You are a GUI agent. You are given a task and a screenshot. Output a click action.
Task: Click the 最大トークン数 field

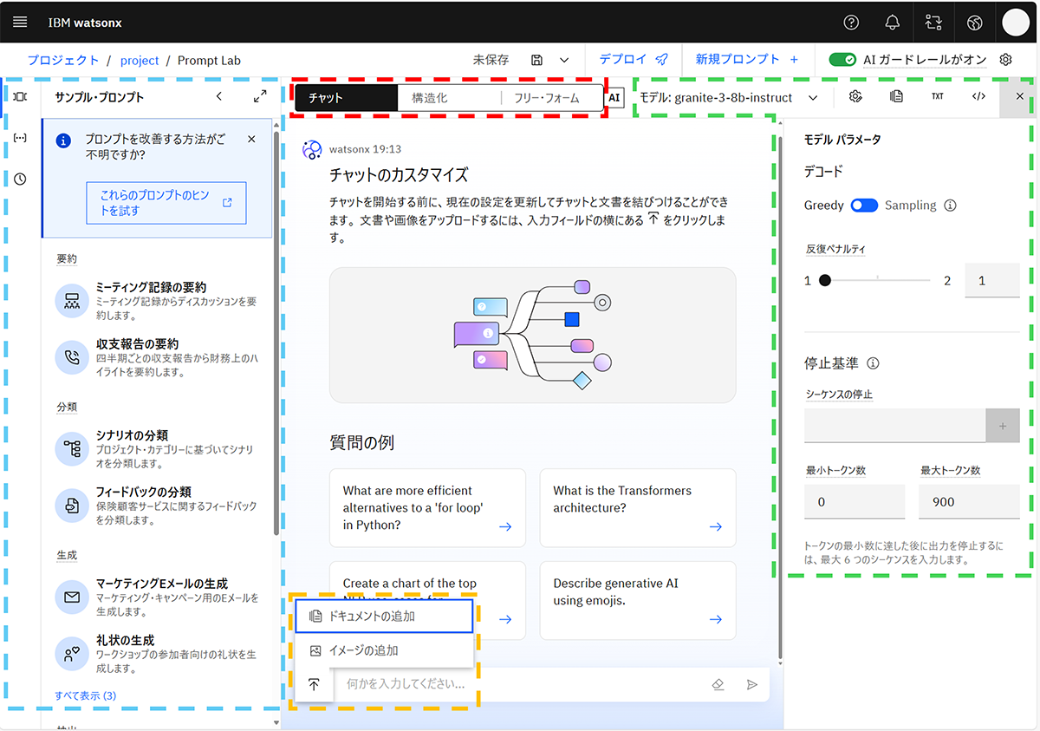coord(969,502)
